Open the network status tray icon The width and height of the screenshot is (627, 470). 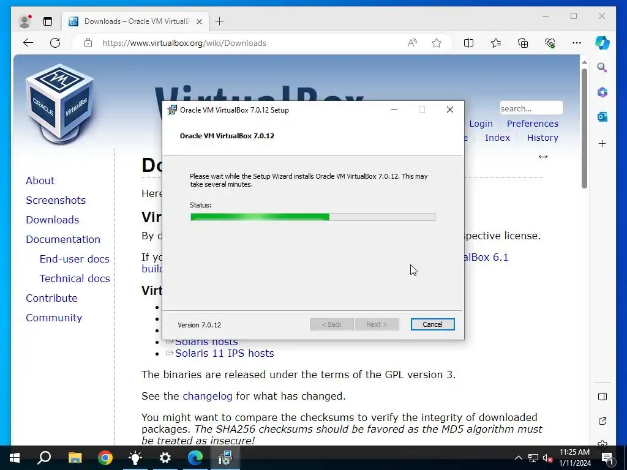[533, 458]
